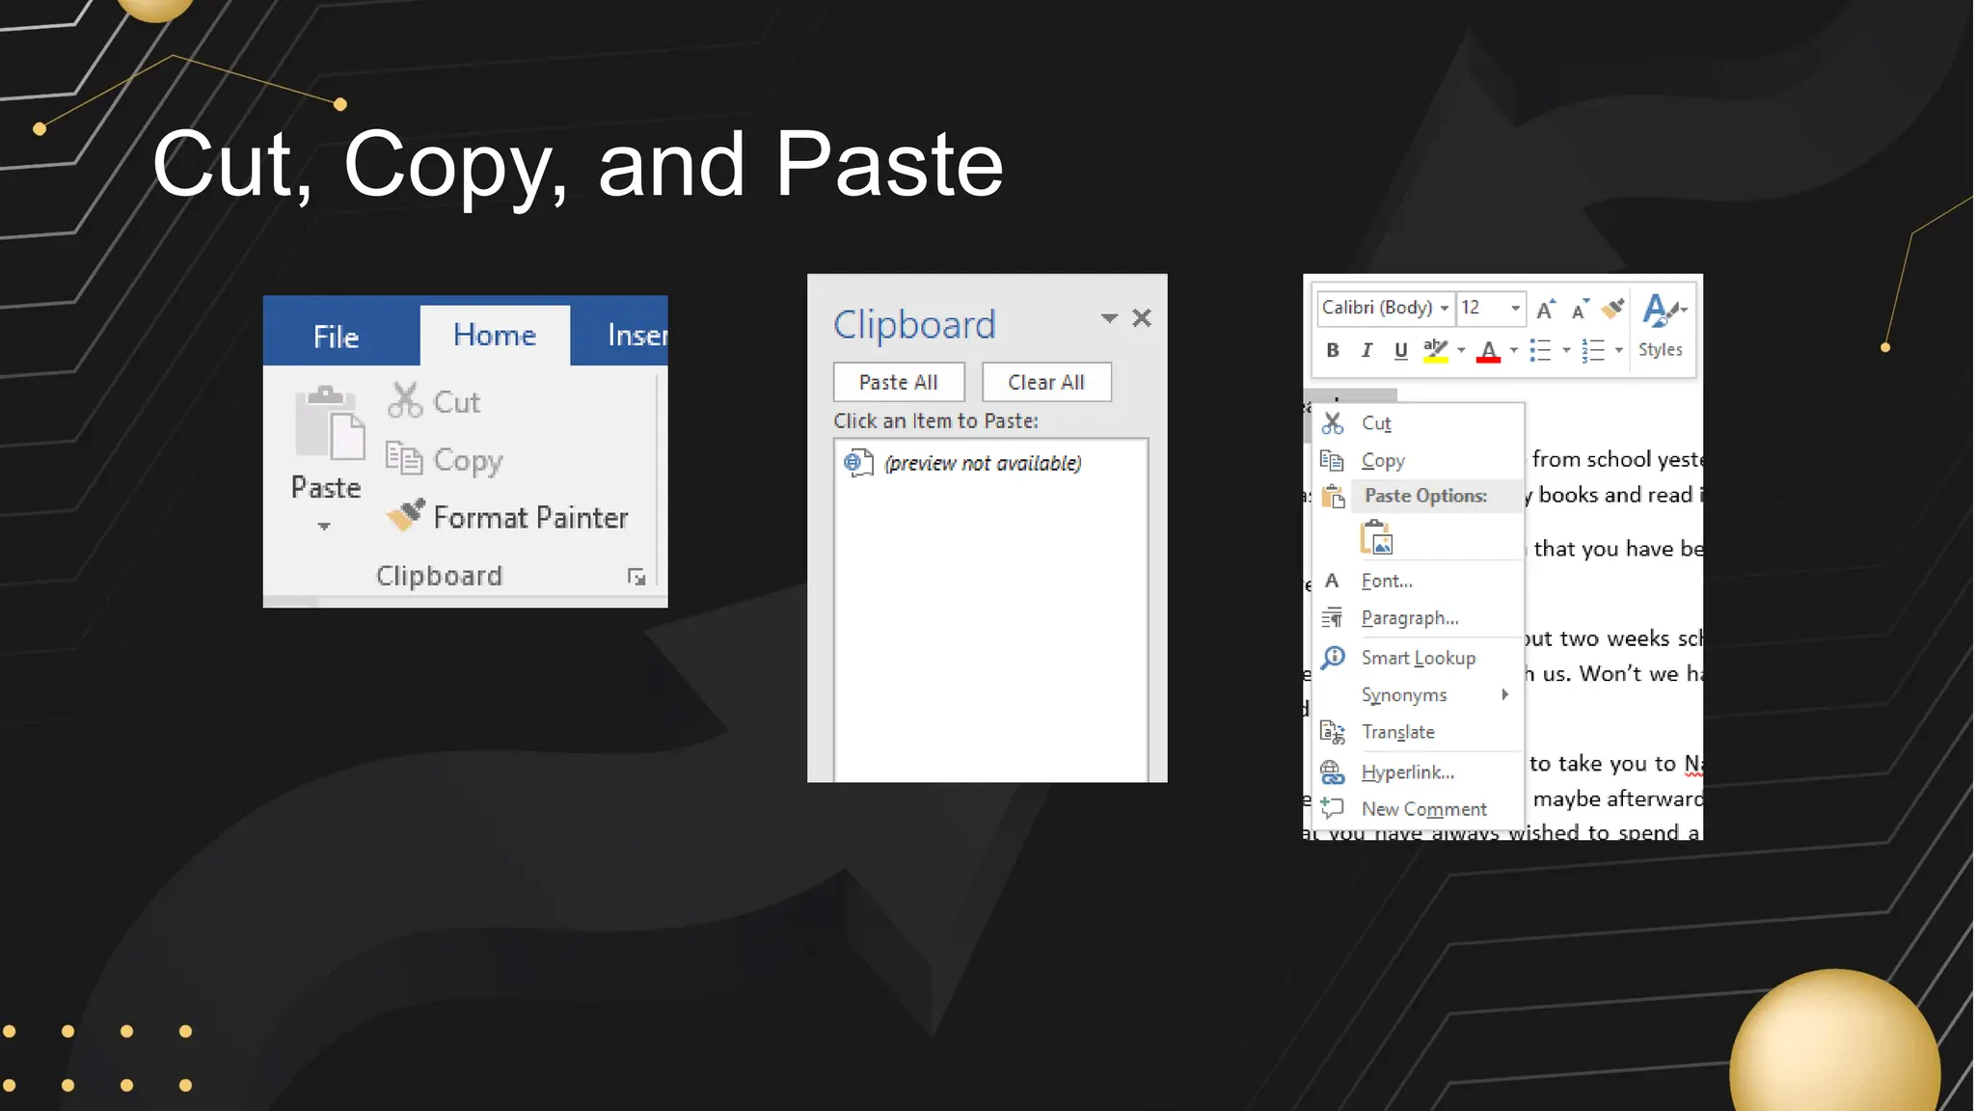Close the Clipboard task pane
This screenshot has width=1975, height=1111.
point(1142,318)
